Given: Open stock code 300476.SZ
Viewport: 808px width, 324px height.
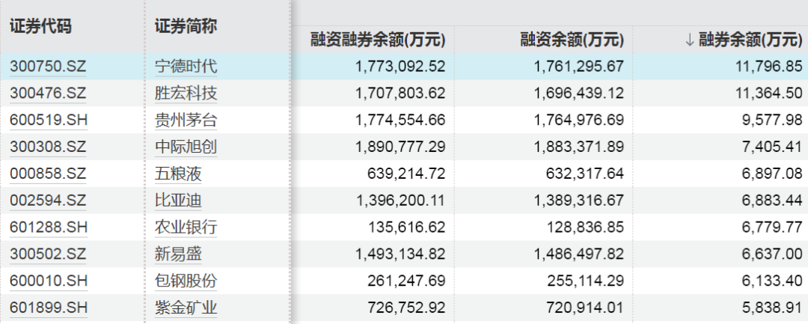Looking at the screenshot, I should (49, 94).
